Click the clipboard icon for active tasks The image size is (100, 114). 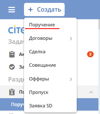(x=12, y=54)
